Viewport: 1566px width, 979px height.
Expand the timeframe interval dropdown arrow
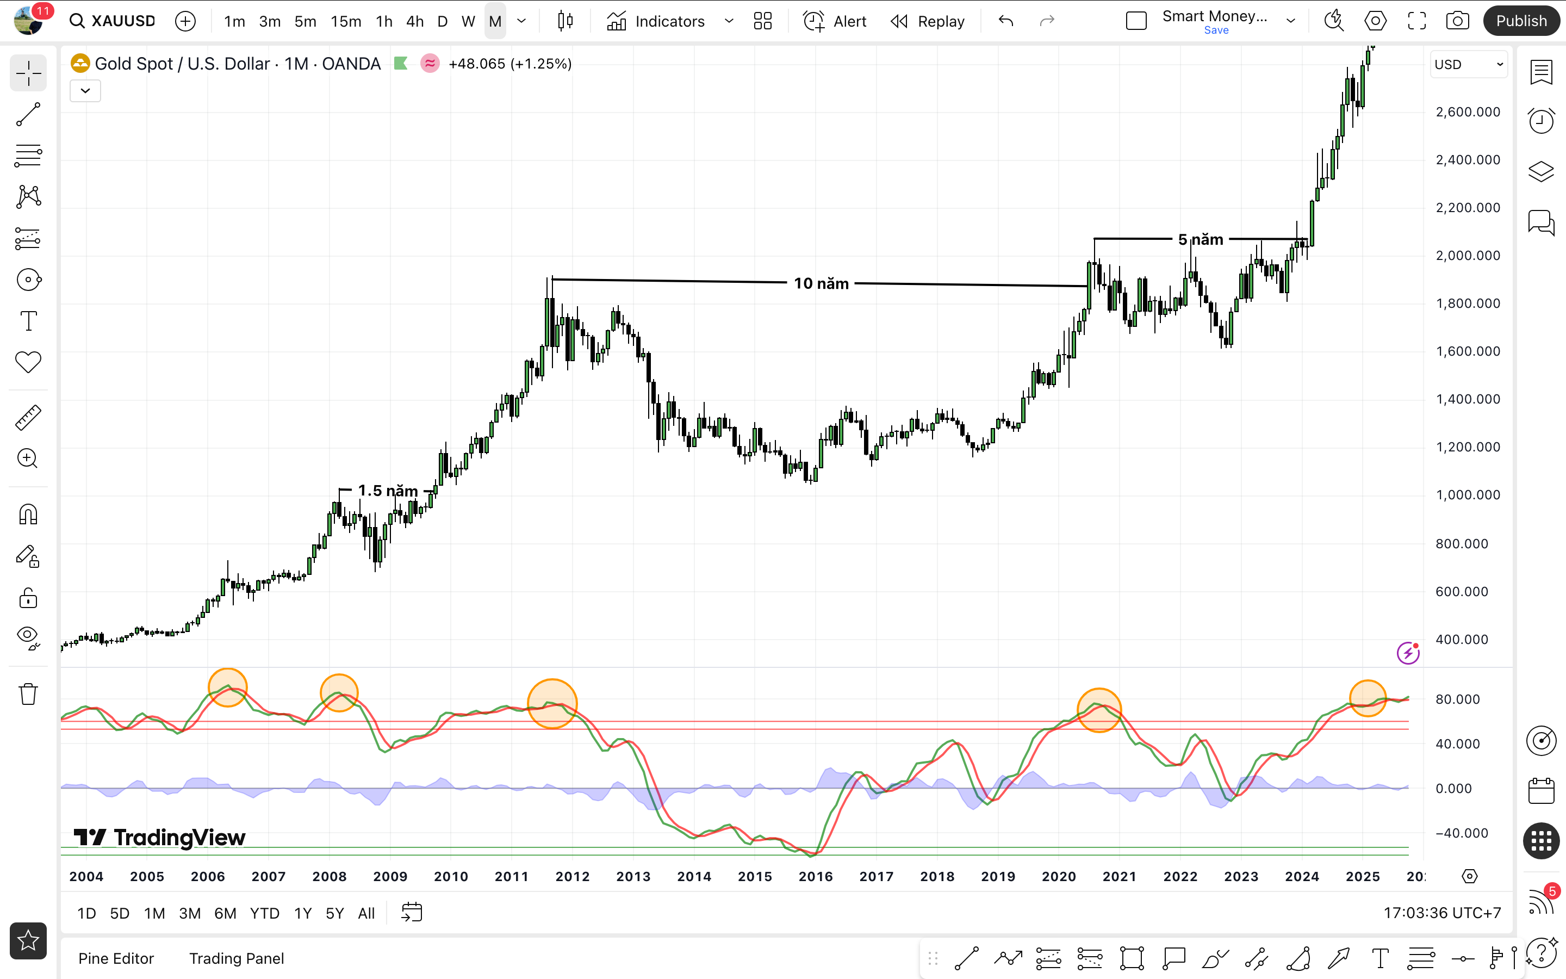point(521,21)
